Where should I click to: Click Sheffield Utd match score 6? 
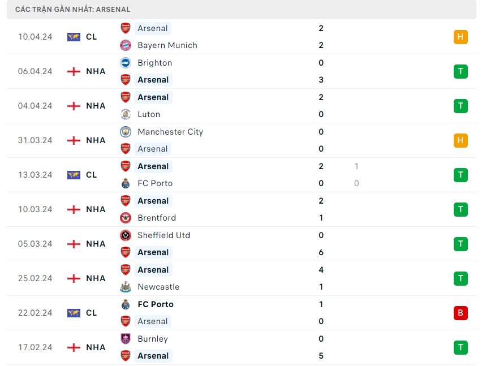[321, 252]
